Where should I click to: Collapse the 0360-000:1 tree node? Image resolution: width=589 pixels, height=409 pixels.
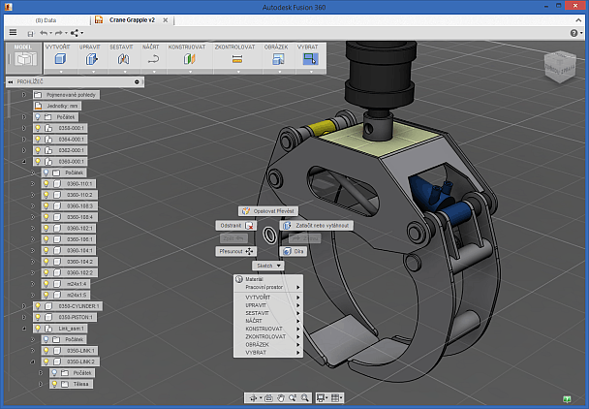coord(24,162)
